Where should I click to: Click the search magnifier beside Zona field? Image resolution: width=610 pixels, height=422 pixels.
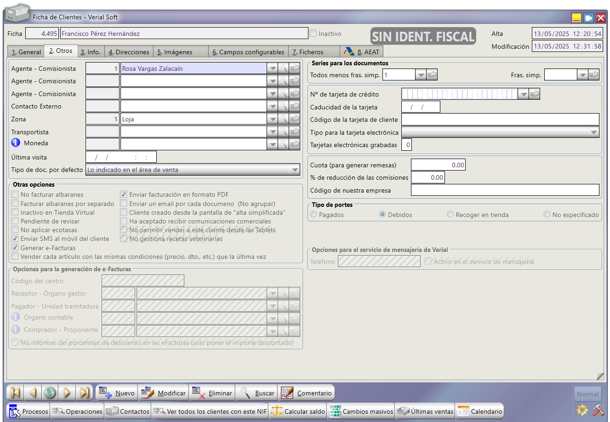[284, 119]
